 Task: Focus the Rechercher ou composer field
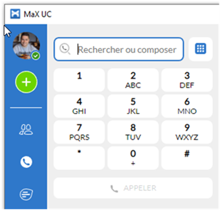click(x=119, y=49)
